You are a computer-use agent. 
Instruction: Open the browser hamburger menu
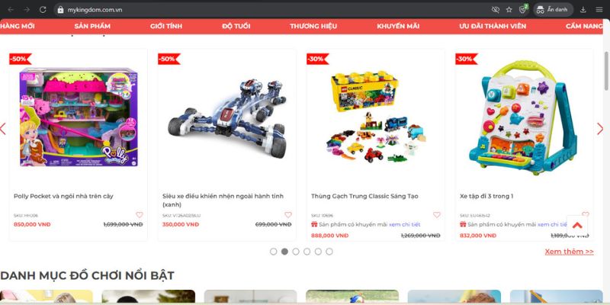point(599,10)
